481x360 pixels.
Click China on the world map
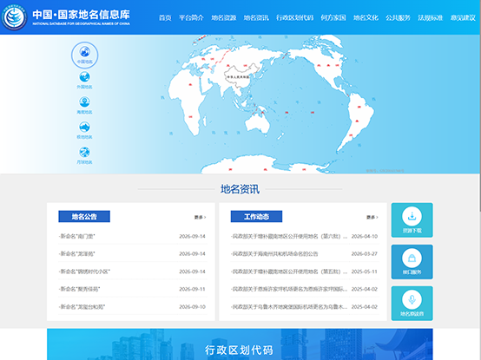[239, 76]
